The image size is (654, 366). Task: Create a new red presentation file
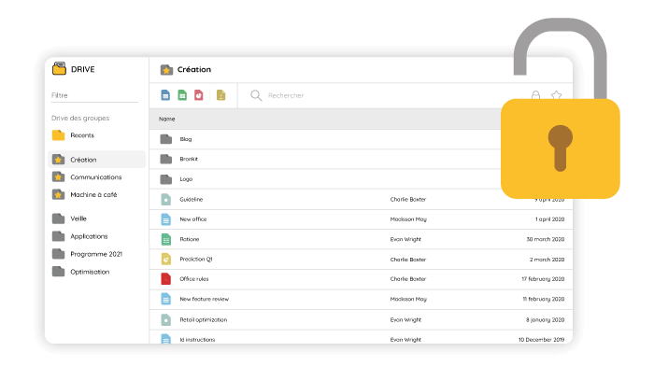click(x=198, y=95)
